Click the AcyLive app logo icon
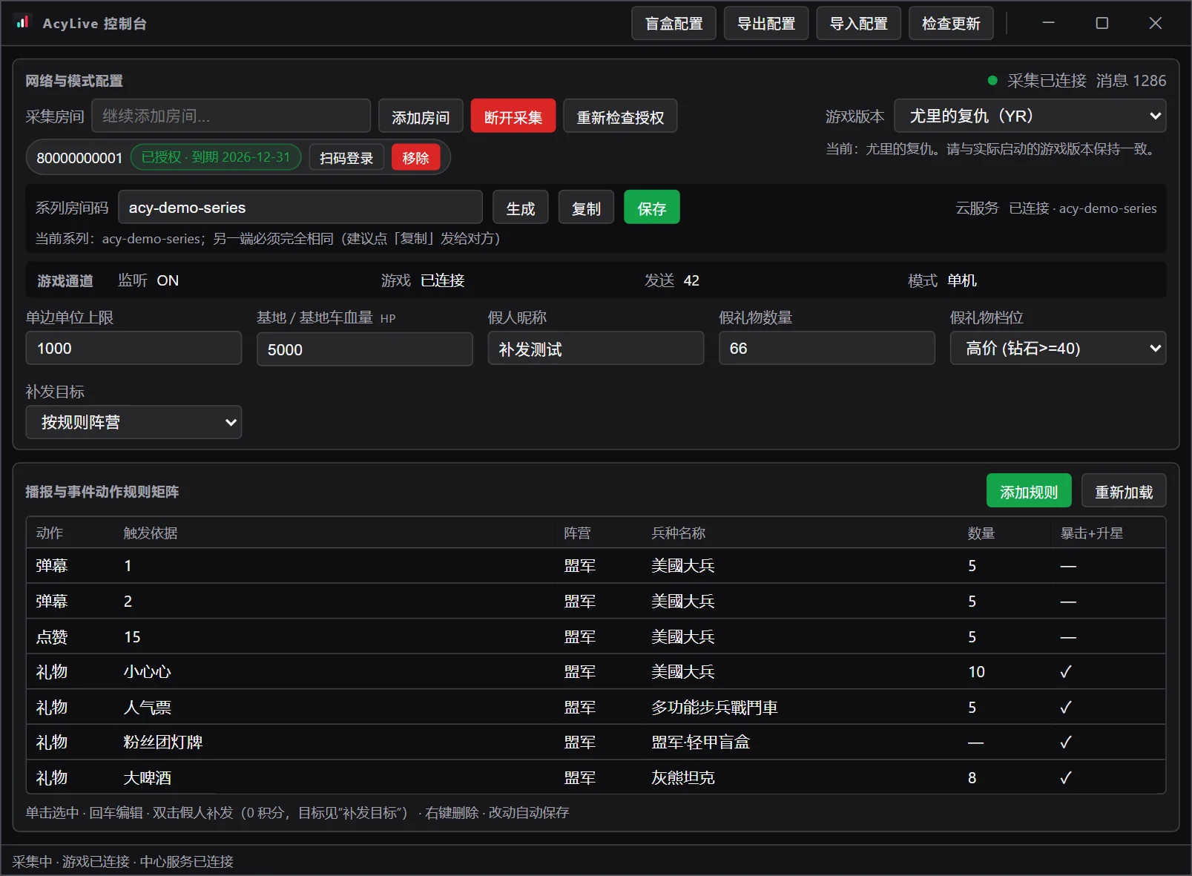Image resolution: width=1192 pixels, height=876 pixels. [23, 22]
